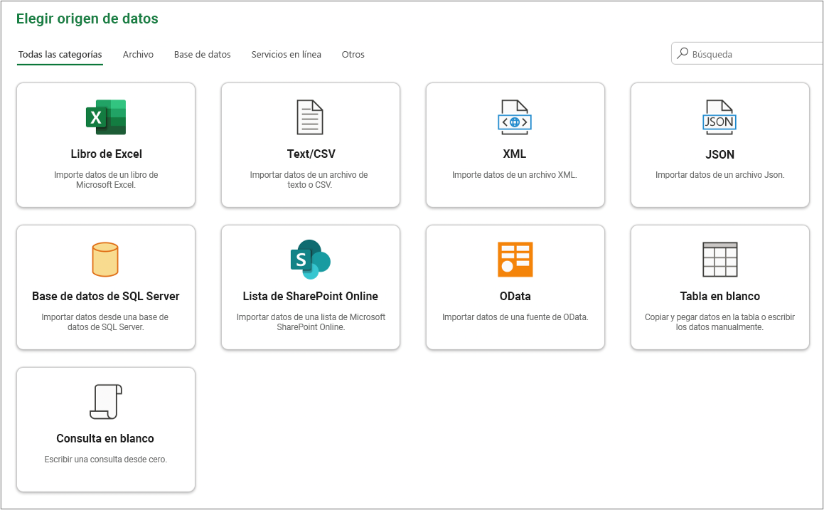This screenshot has width=824, height=510.
Task: Select Tabla en blanco title
Action: pos(720,296)
